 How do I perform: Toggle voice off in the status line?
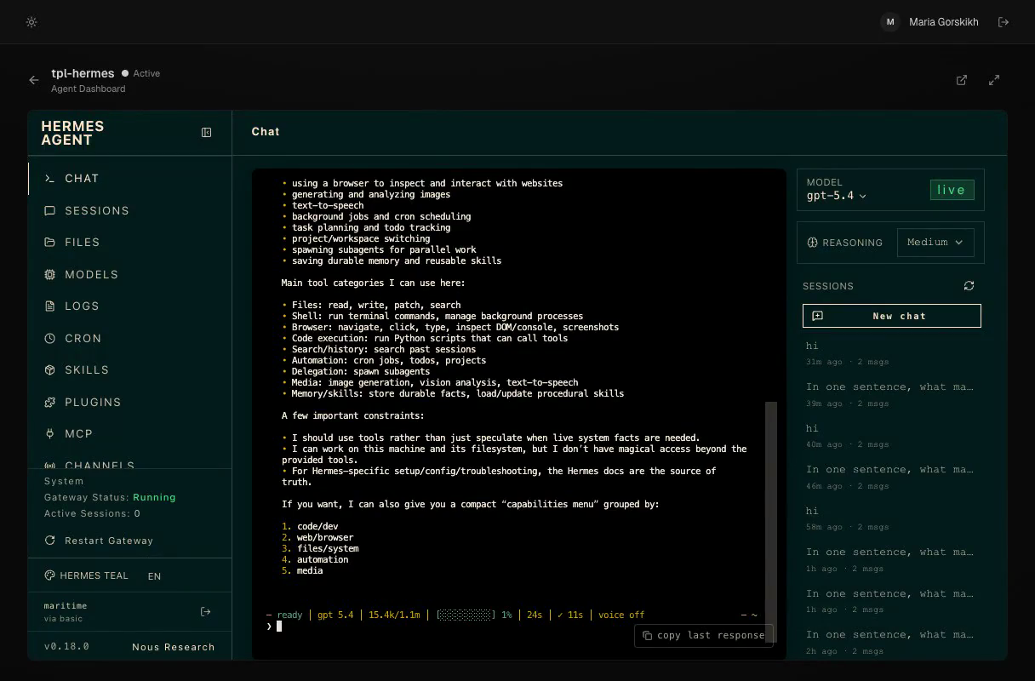point(621,615)
